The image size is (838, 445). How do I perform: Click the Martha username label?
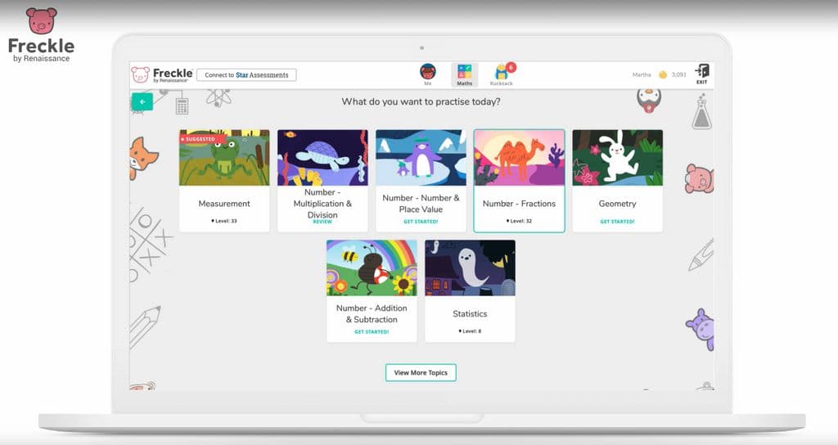pyautogui.click(x=642, y=74)
